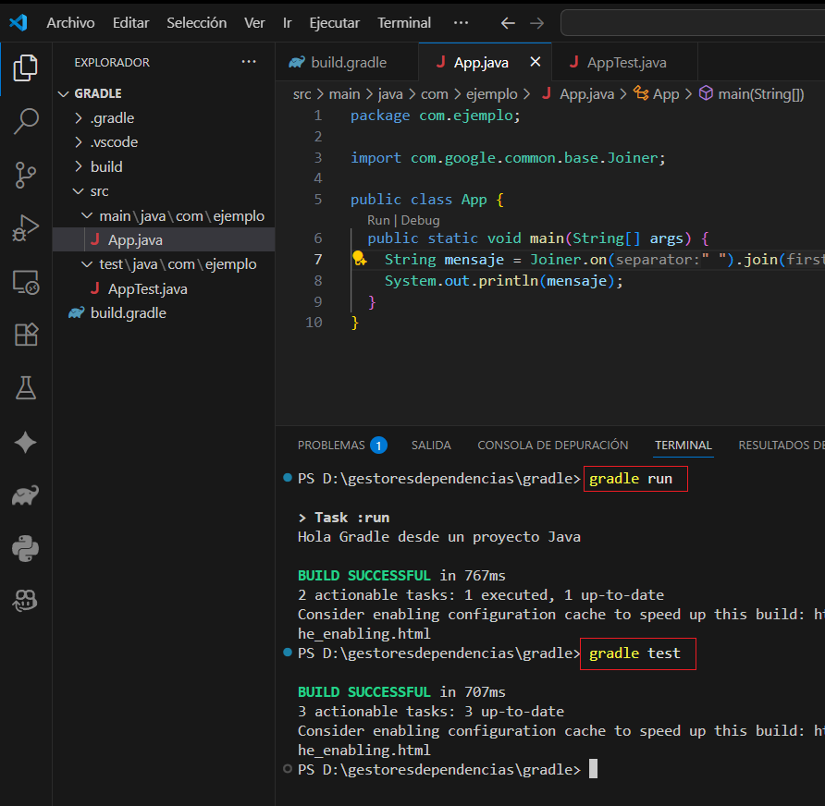Expand the .gradle folder

[x=112, y=118]
